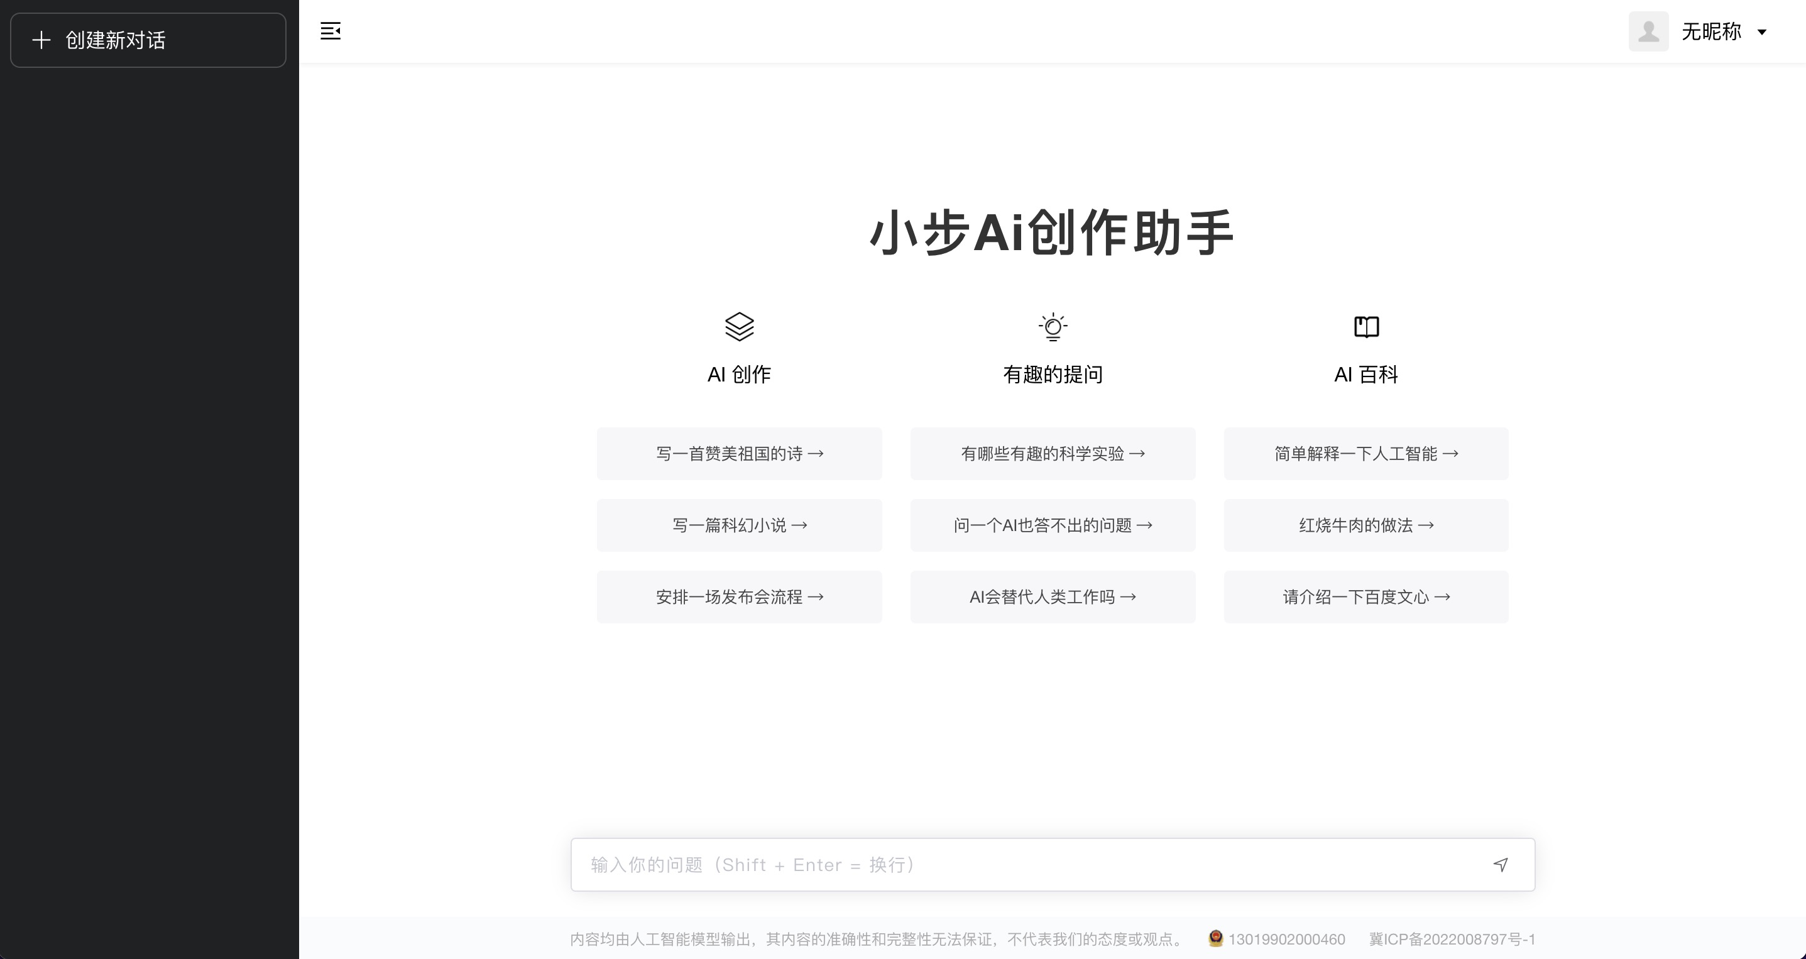1806x959 pixels.
Task: Click the police badge icon in footer
Action: tap(1216, 938)
